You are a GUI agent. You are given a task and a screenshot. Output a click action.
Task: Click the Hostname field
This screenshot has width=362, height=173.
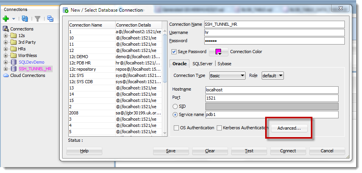click(x=272, y=90)
